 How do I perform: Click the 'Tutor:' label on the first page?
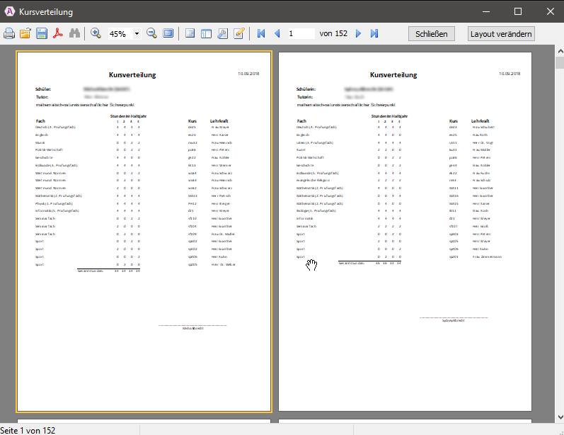point(42,97)
